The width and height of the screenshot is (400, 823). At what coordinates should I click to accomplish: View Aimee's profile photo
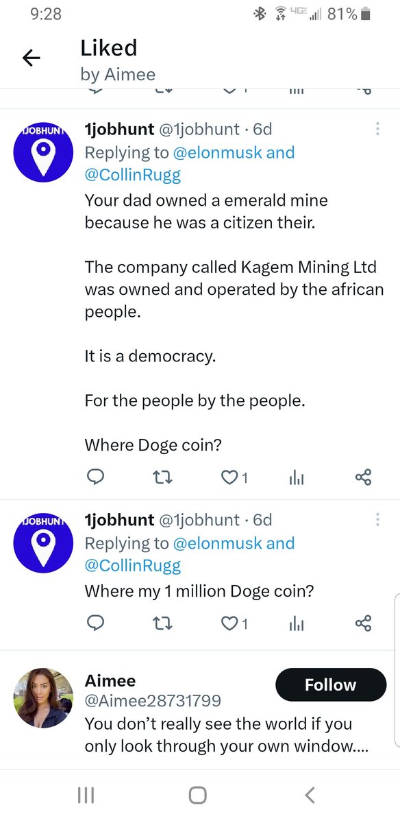point(43,698)
